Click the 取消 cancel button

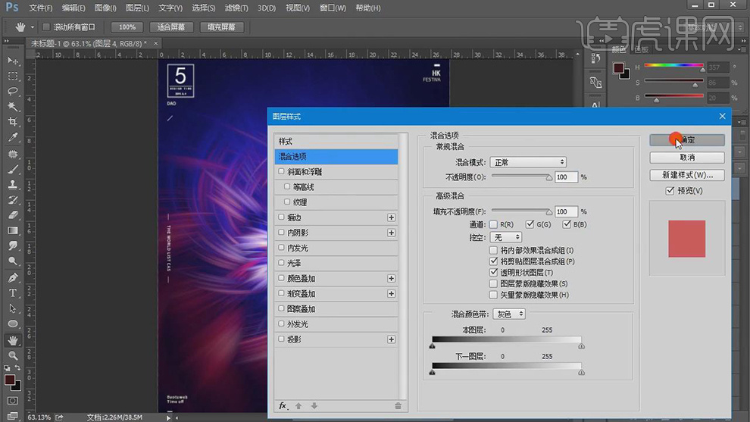pos(687,158)
